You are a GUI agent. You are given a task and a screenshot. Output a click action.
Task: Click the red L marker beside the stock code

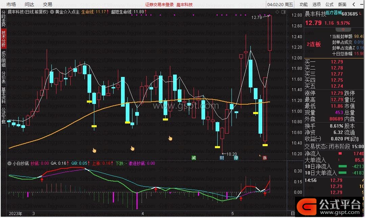click(x=360, y=14)
